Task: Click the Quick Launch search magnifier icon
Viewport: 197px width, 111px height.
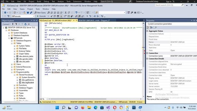Action: tap(183, 5)
